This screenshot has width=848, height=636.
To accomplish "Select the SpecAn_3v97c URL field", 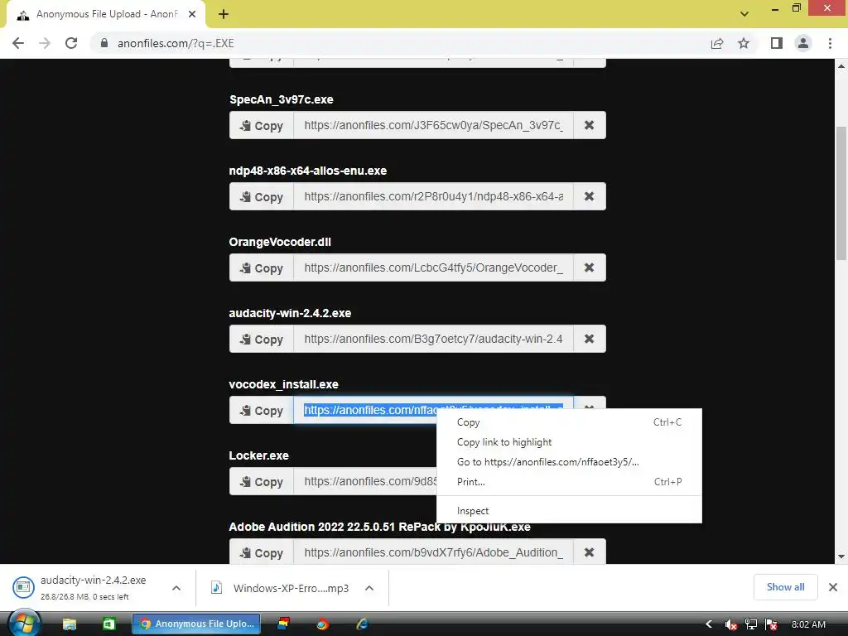I will pos(433,126).
